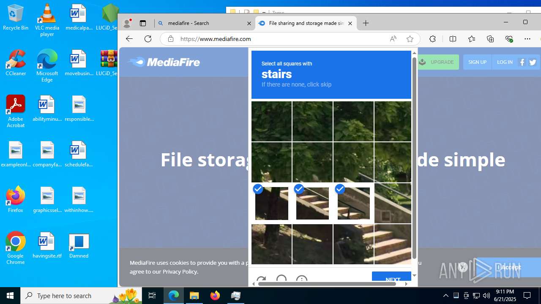This screenshot has width=541, height=304.
Task: Close the mediafire - Search tab
Action: (249, 23)
